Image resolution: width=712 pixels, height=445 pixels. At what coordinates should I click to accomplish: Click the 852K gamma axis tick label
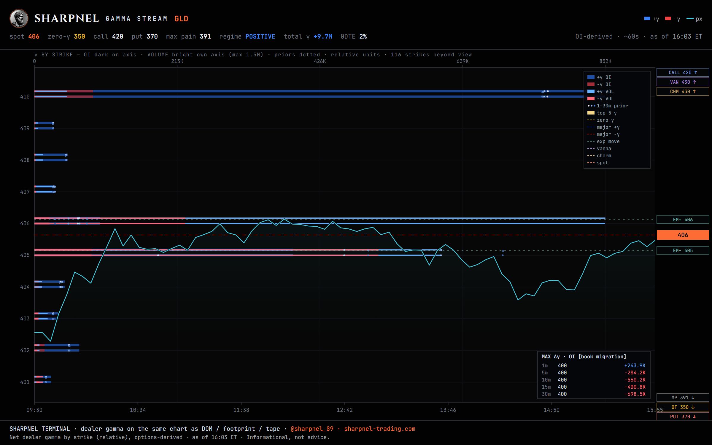point(605,61)
